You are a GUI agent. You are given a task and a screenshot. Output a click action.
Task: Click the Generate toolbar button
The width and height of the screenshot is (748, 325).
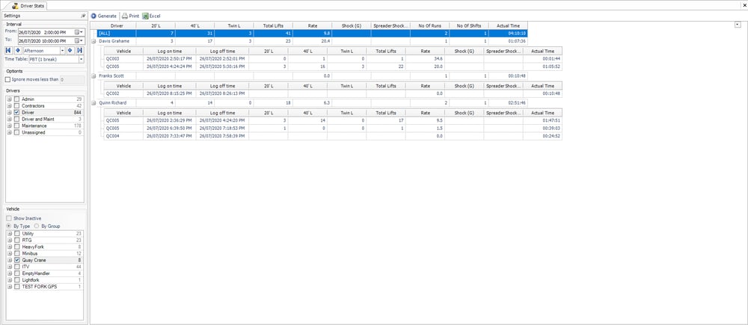pyautogui.click(x=104, y=16)
